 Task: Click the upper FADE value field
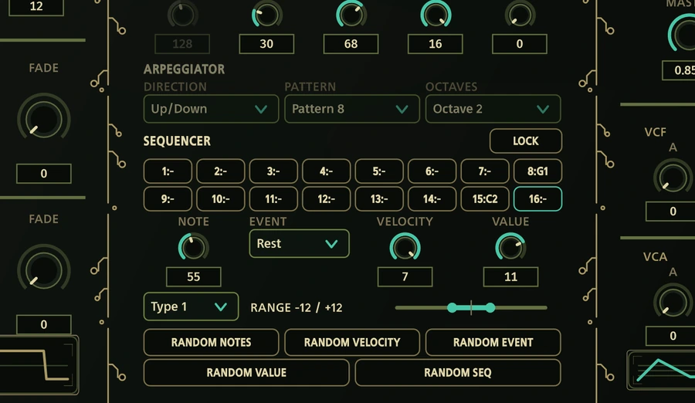tap(43, 174)
